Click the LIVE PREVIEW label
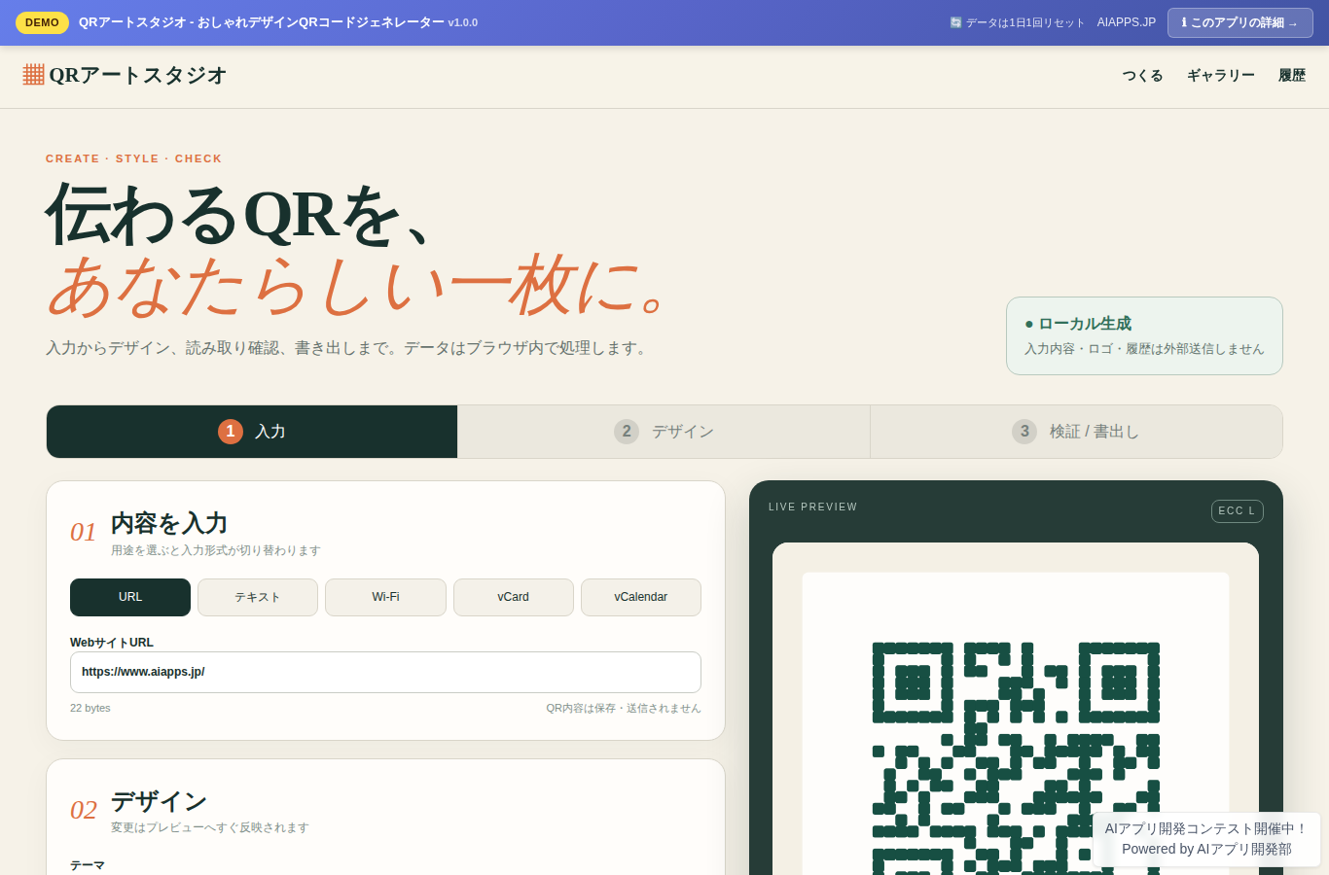The height and width of the screenshot is (875, 1329). [813, 507]
